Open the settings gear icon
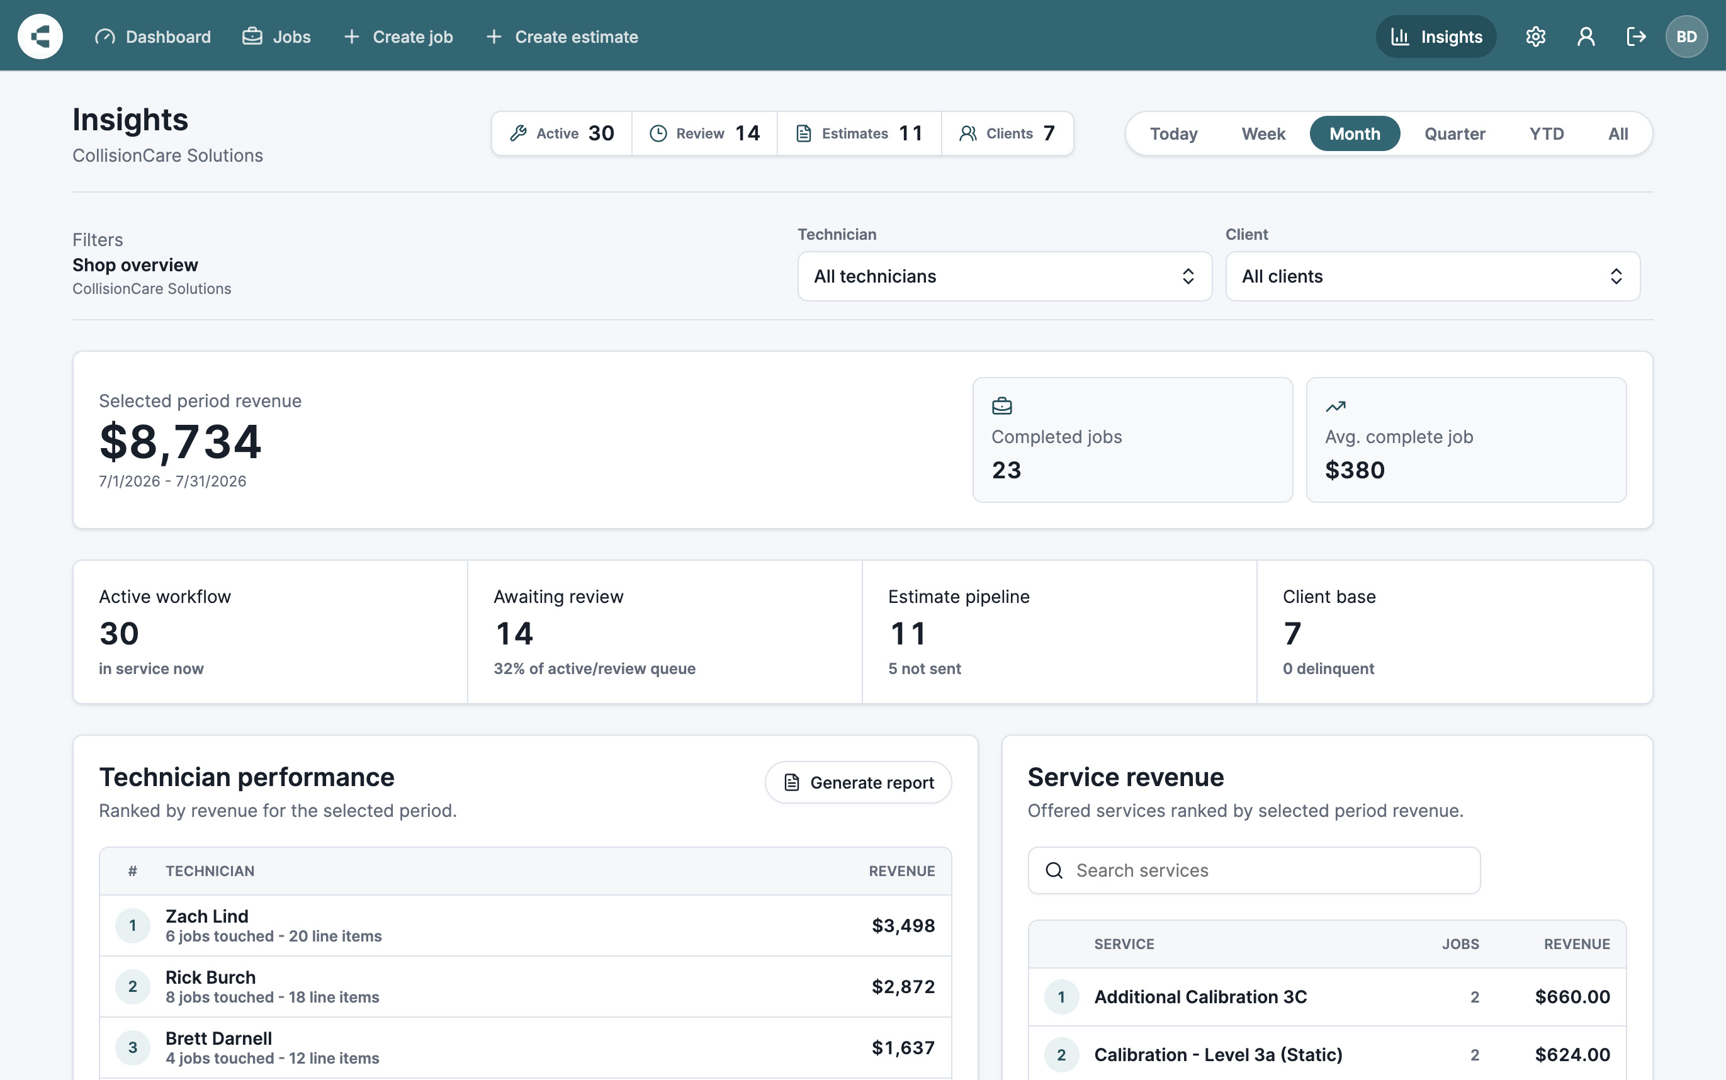This screenshot has height=1080, width=1726. [1535, 37]
